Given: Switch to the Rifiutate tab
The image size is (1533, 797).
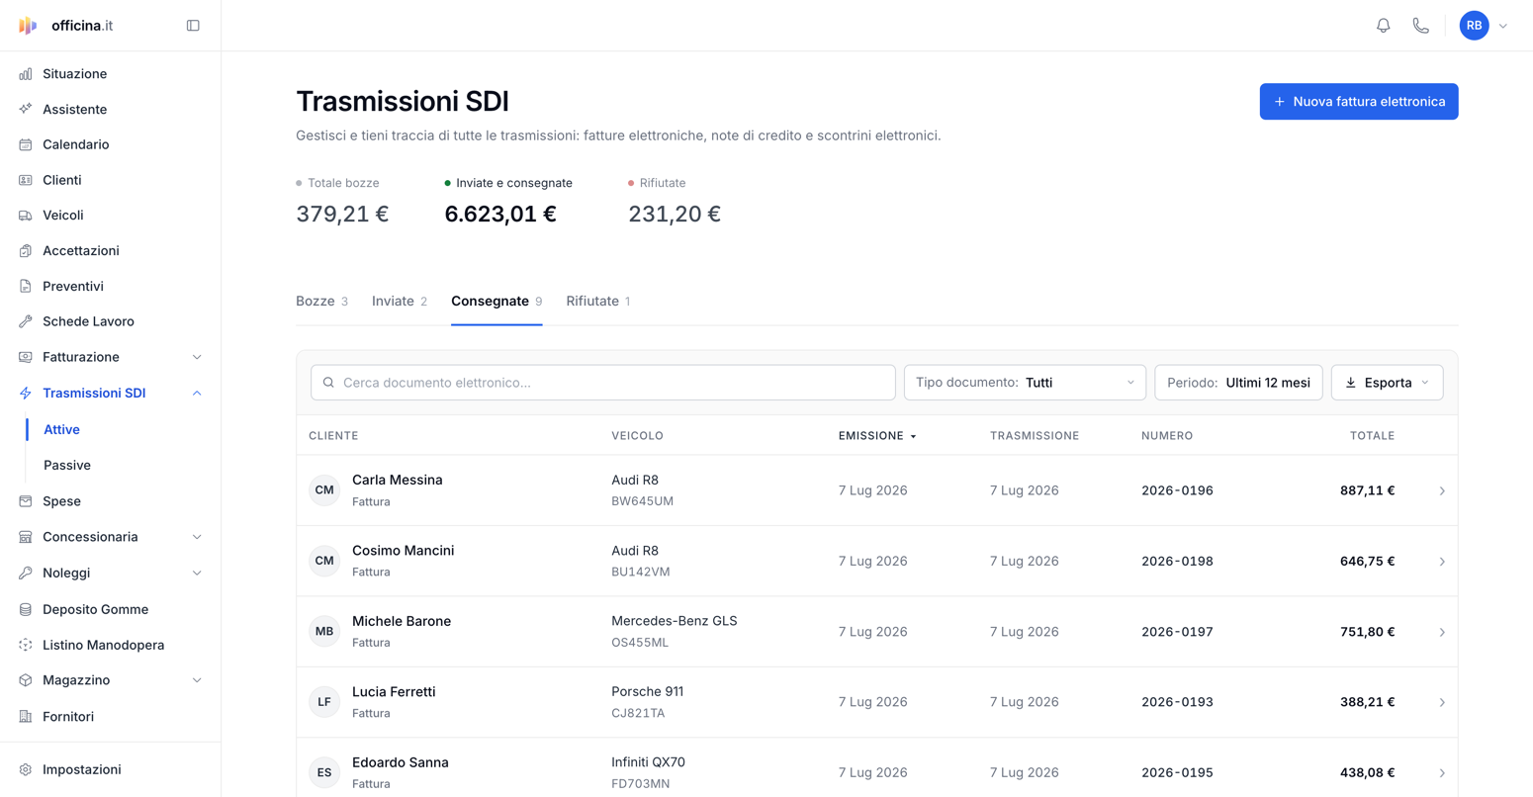Looking at the screenshot, I should 598,301.
